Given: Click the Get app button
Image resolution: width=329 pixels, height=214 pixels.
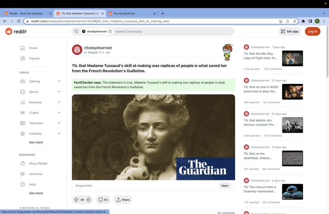Looking at the screenshot, I should click(289, 32).
